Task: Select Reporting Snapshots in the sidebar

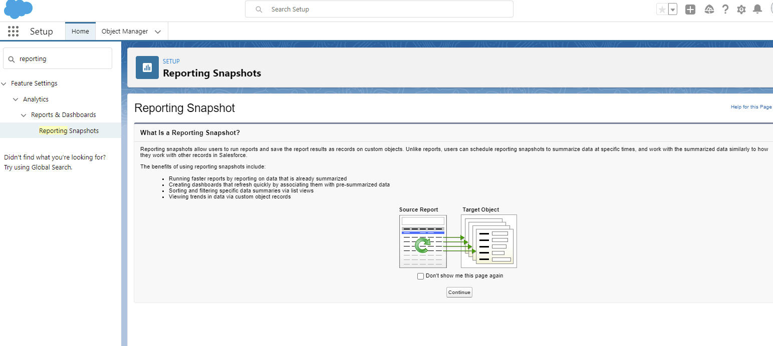Action: tap(69, 130)
